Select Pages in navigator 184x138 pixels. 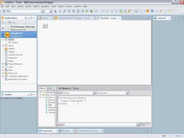(x=11, y=61)
